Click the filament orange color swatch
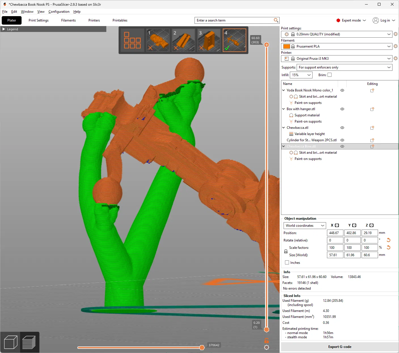Screen dimensions: 399x353 click(287, 46)
